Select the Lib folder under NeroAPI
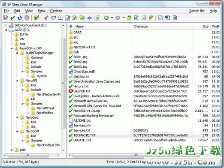The image size is (224, 168). (33, 99)
